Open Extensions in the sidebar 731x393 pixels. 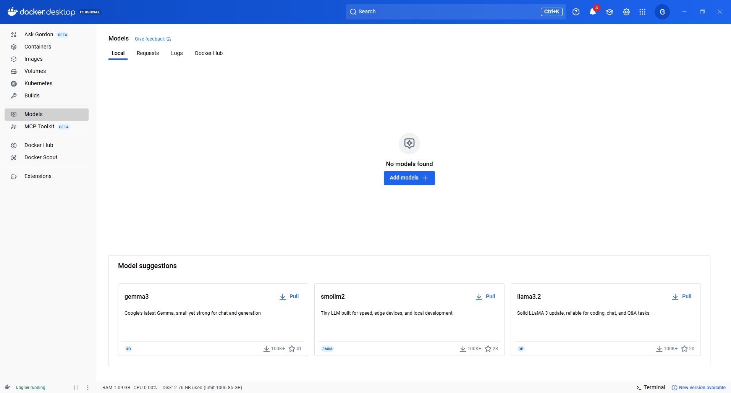[47, 176]
